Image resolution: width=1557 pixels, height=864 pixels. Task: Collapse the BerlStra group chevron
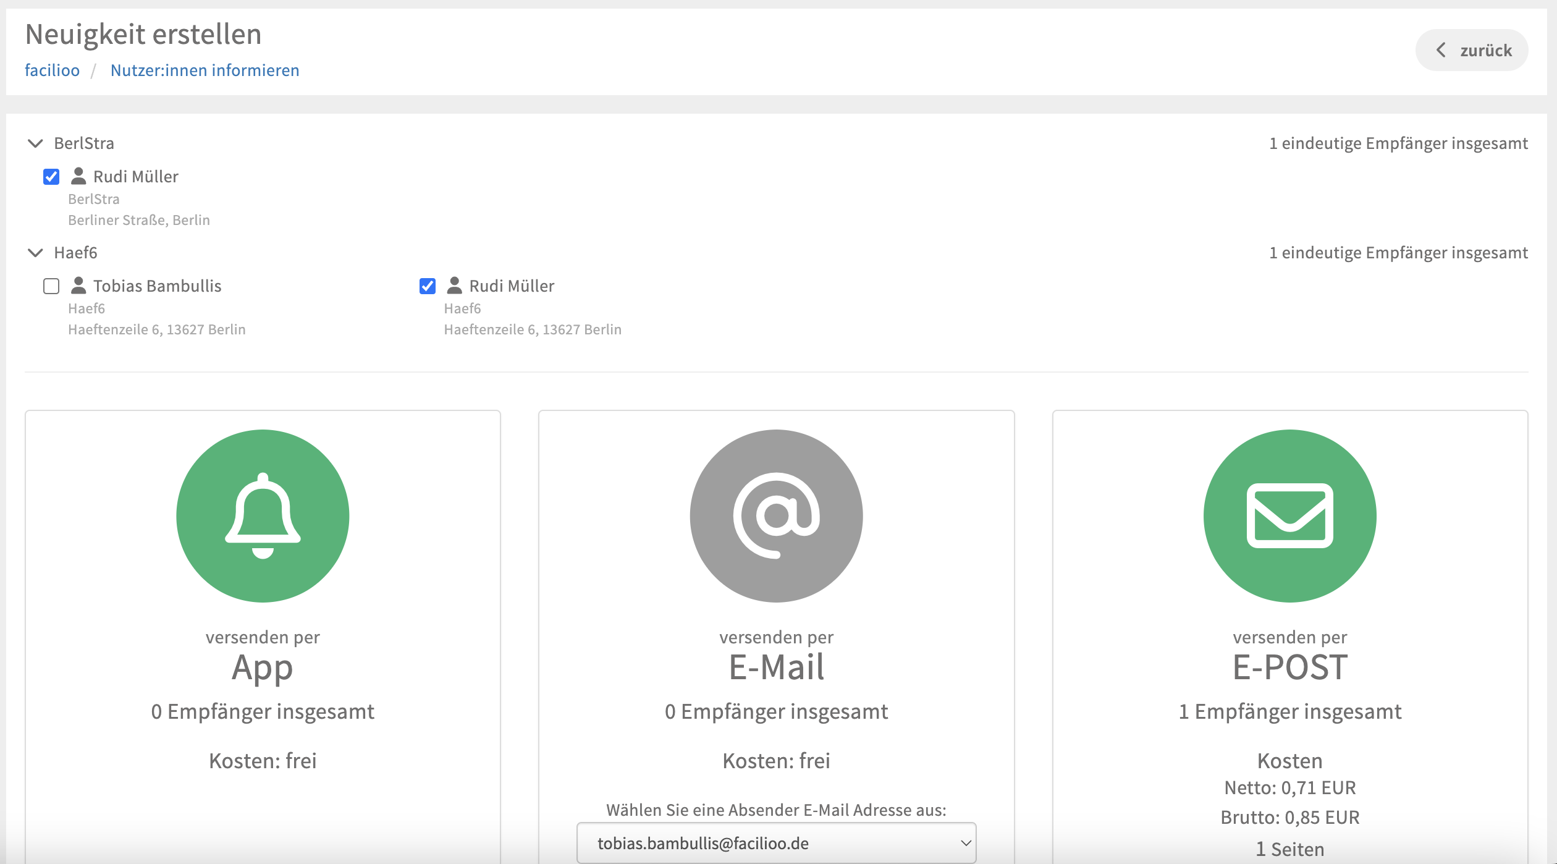pos(36,143)
